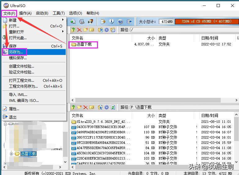The height and width of the screenshot is (175, 239).
Task: Expand the 新建 submenu arrow
Action: (63, 20)
